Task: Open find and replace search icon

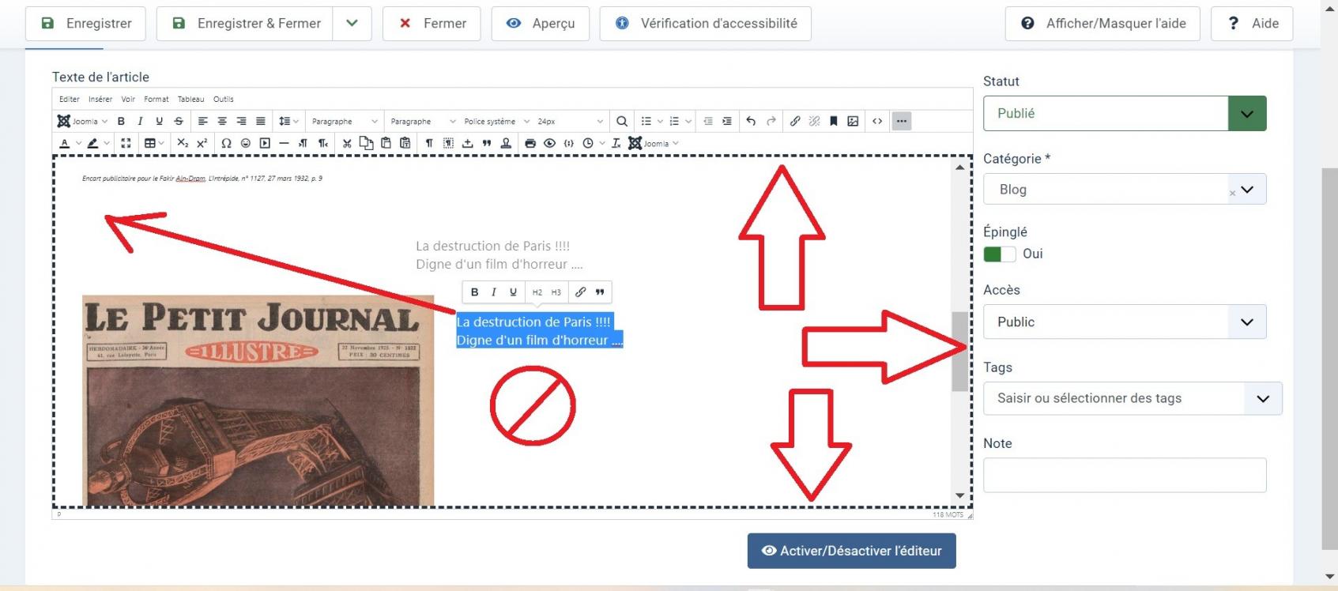Action: pyautogui.click(x=622, y=121)
